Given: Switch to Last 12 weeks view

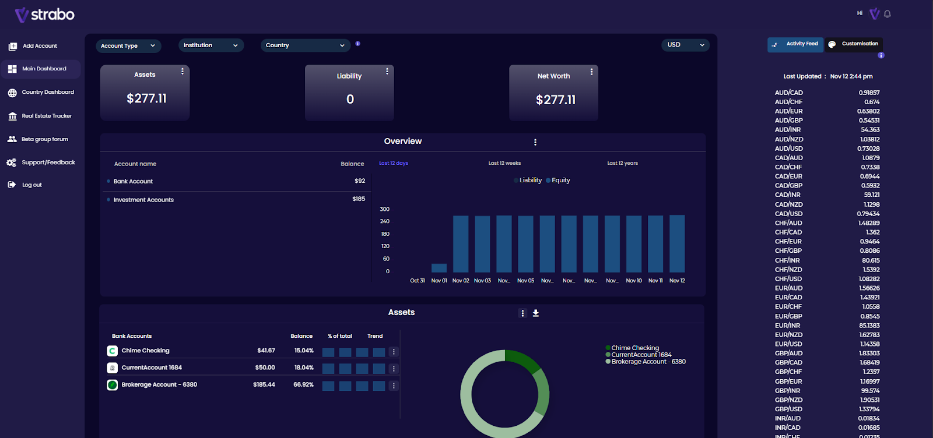Looking at the screenshot, I should click(504, 163).
